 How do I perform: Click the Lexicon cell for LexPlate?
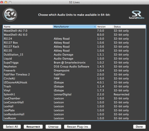[59, 110]
